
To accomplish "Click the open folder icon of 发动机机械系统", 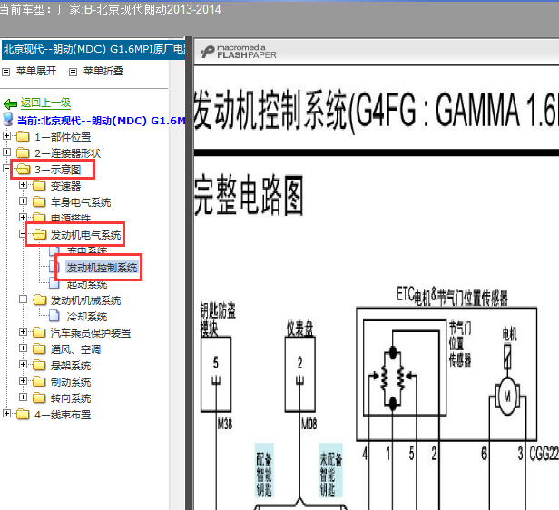I will click(x=40, y=300).
